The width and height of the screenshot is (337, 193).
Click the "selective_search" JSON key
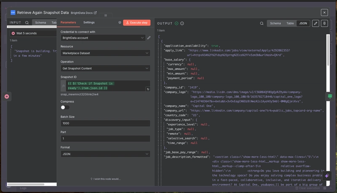point(182,138)
